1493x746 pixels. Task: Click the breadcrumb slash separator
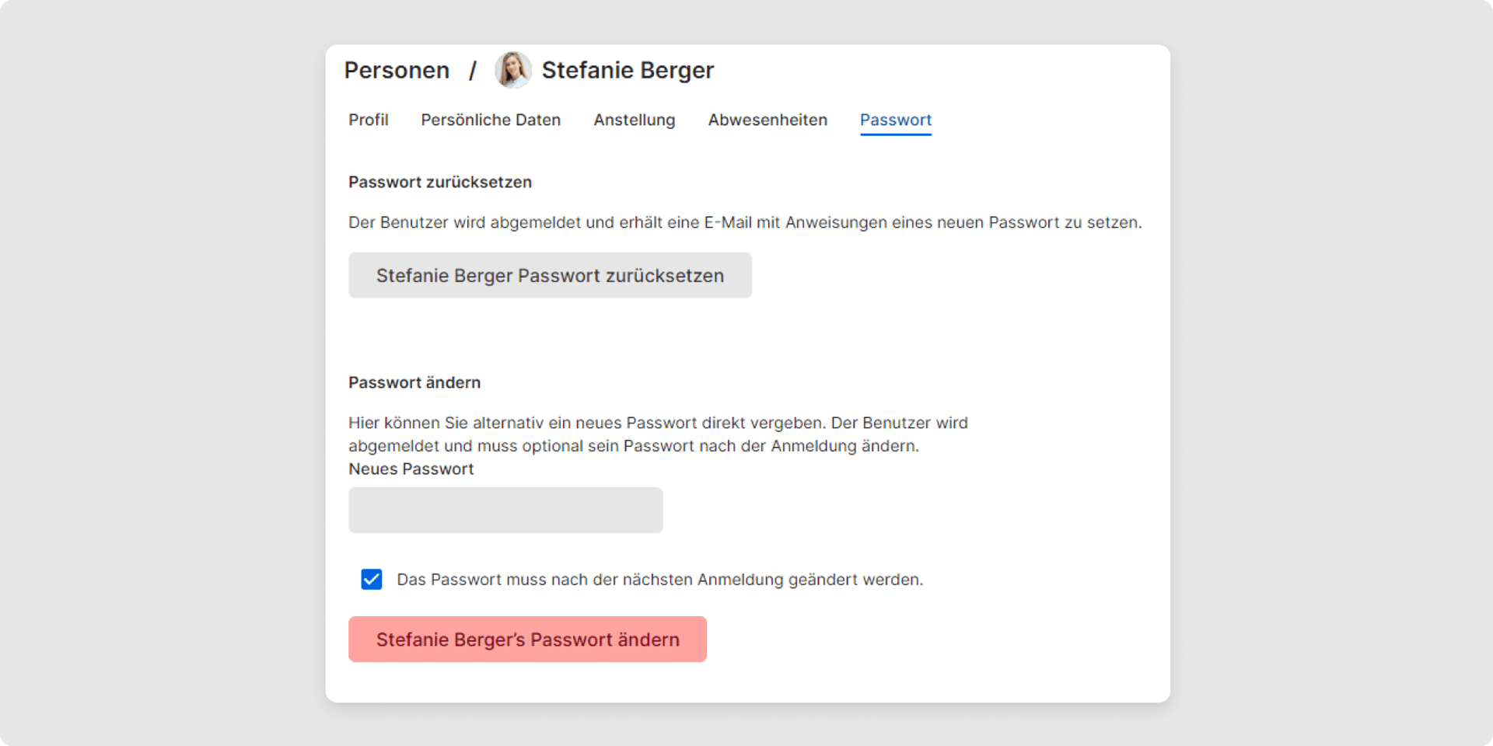[x=472, y=71]
